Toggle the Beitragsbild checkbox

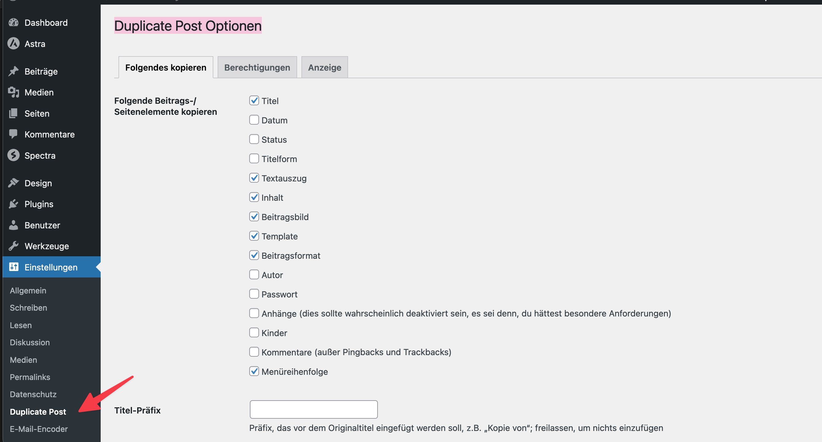click(254, 217)
